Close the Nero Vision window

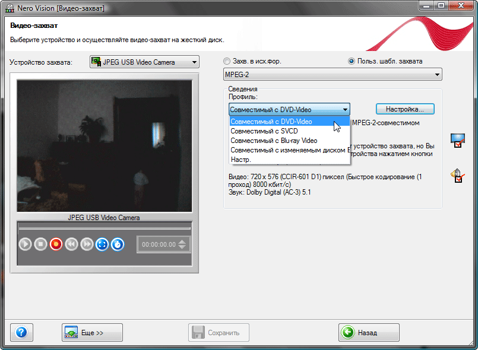[x=461, y=6]
